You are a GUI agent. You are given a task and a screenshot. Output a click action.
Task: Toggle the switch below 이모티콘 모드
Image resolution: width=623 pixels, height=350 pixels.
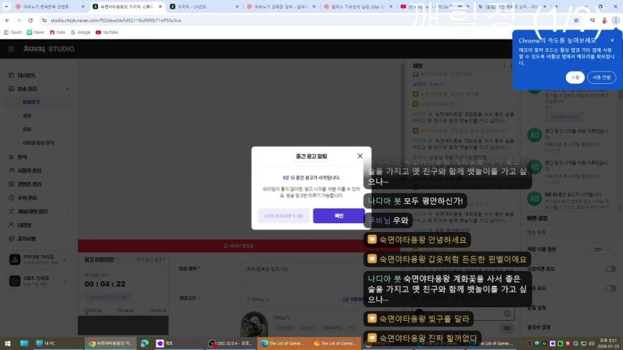tap(611, 288)
